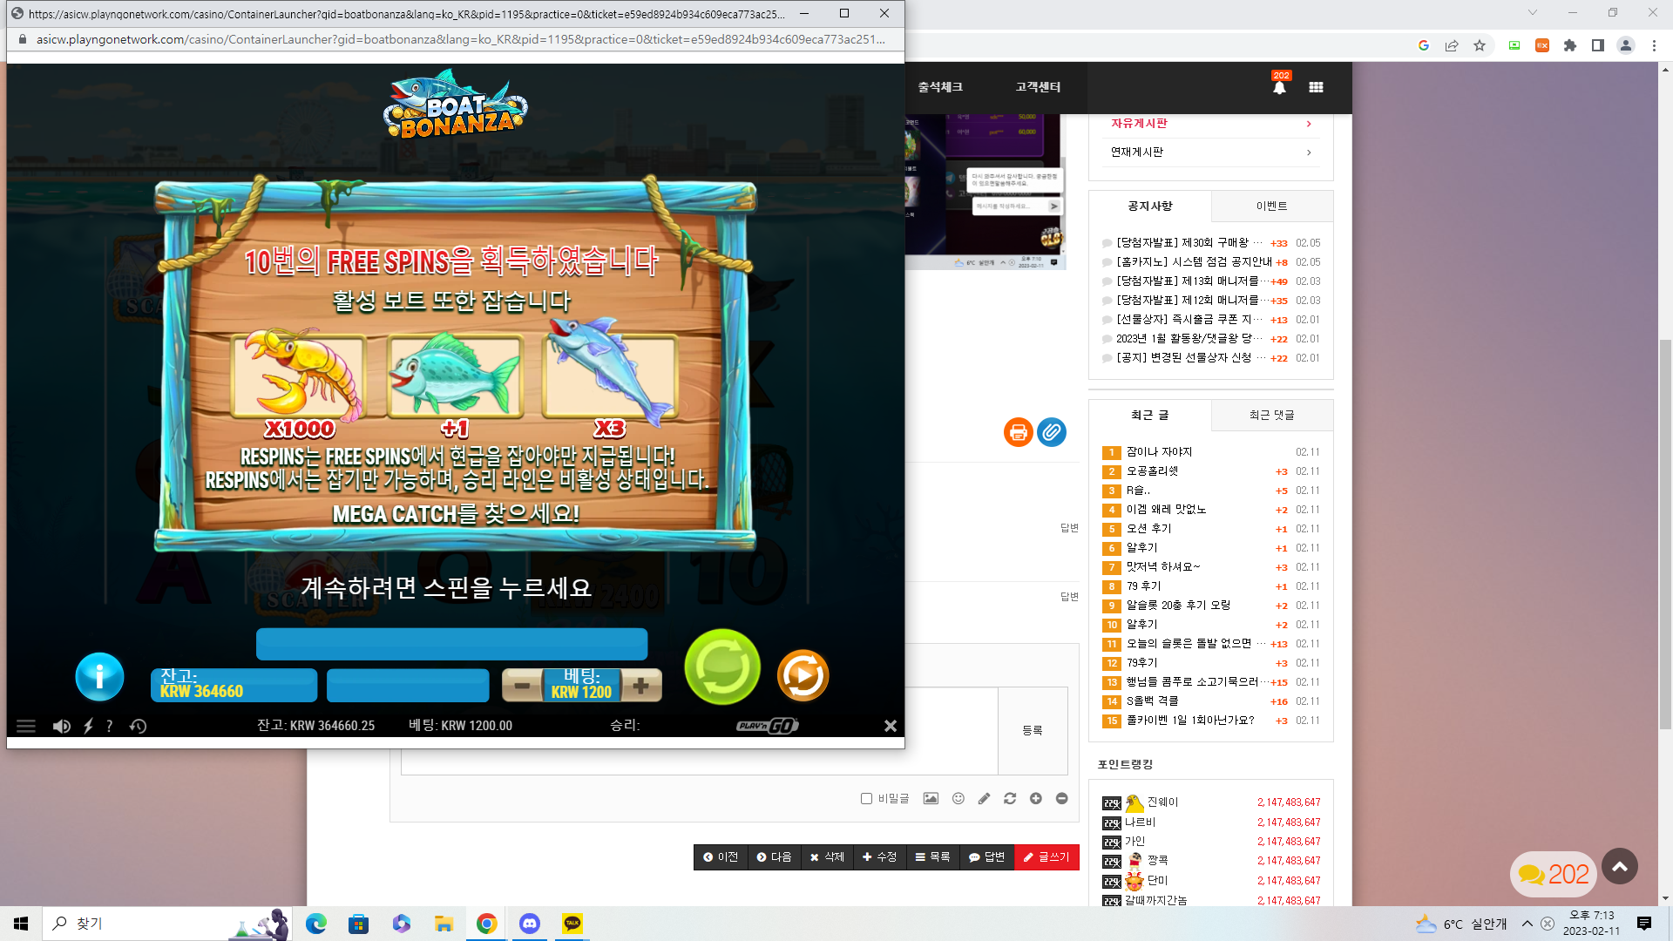Switch to the 공지사항 tab
Image resolution: width=1673 pixels, height=941 pixels.
pos(1150,206)
